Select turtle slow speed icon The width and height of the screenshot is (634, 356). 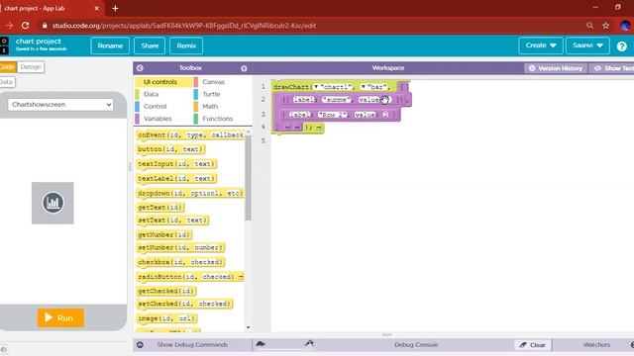[x=261, y=344]
